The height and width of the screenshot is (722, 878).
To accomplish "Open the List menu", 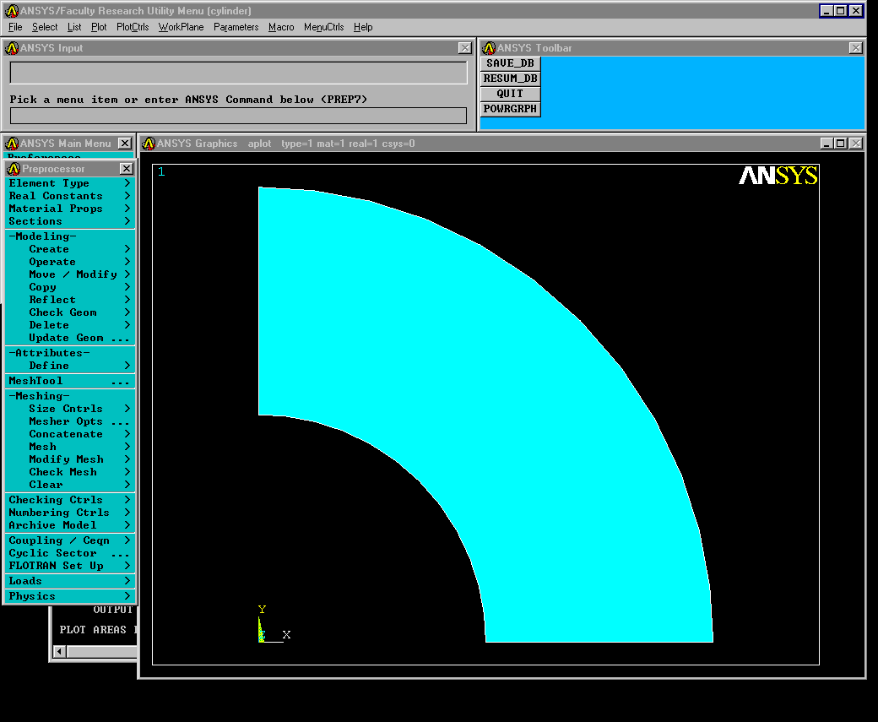I will [74, 27].
